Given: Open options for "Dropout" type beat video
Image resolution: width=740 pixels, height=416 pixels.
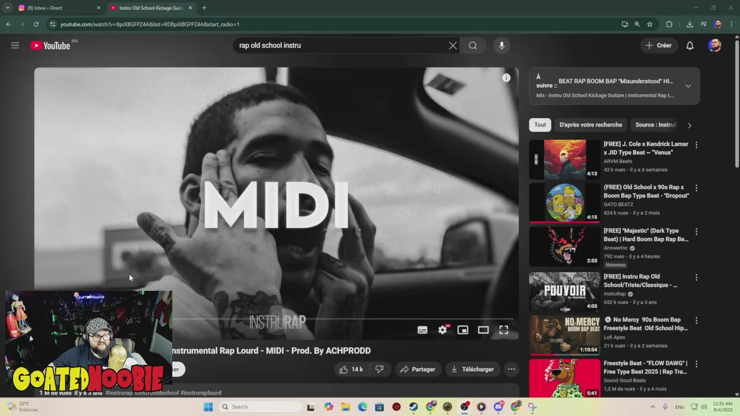Looking at the screenshot, I should (x=696, y=188).
